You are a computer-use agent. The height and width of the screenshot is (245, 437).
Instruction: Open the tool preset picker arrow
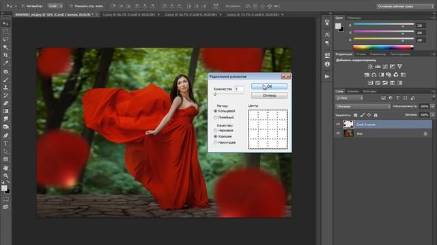click(x=16, y=6)
